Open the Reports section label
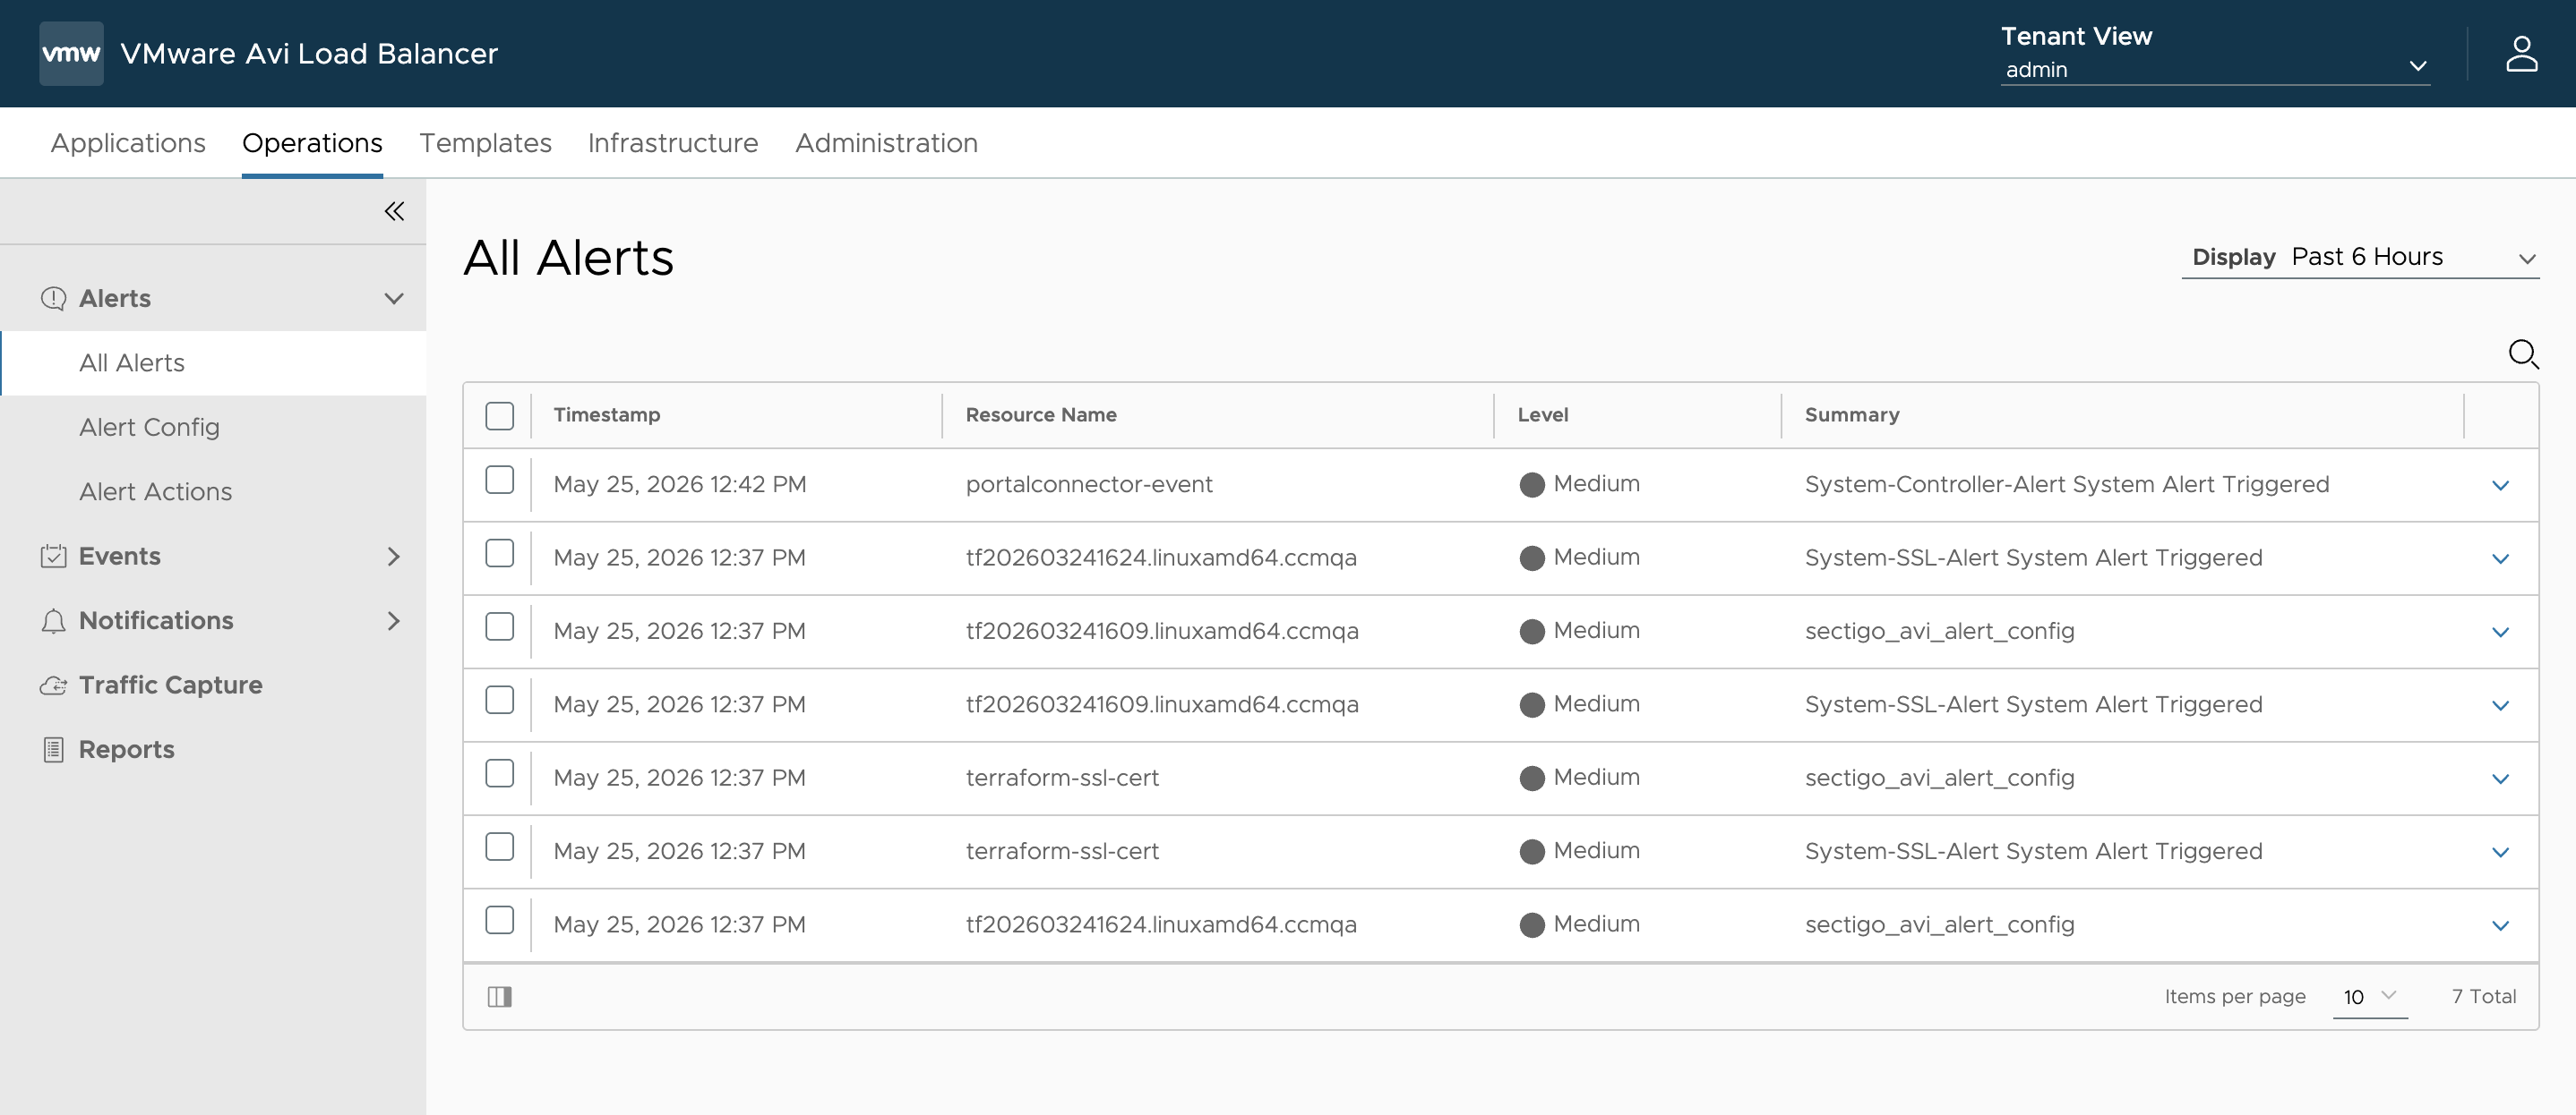The image size is (2576, 1115). click(x=126, y=749)
